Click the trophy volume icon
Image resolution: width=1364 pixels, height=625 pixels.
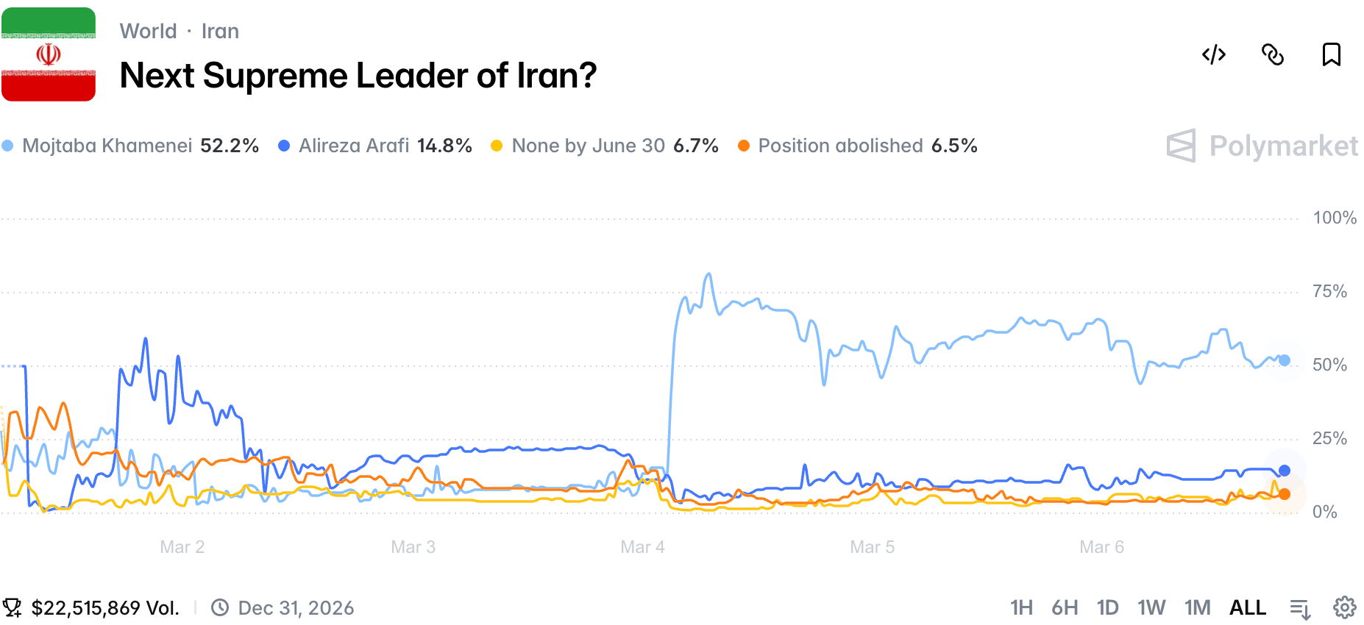pos(12,607)
